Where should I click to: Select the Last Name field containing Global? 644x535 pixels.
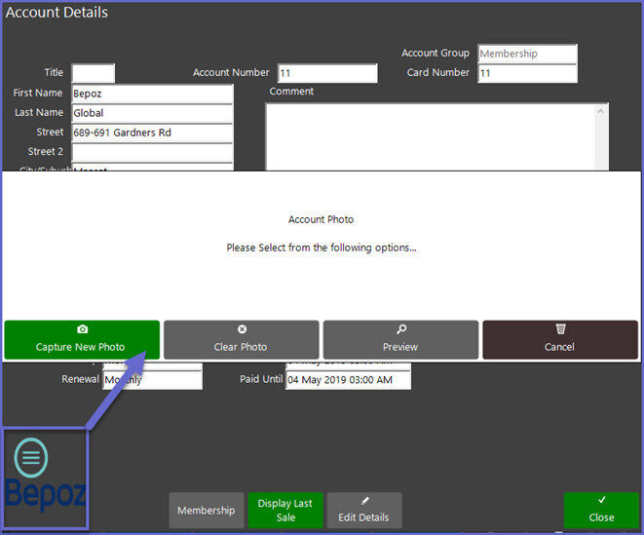coord(152,113)
